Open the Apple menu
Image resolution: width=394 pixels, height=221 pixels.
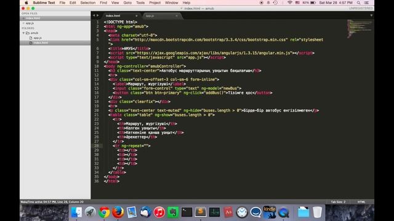(26, 2)
